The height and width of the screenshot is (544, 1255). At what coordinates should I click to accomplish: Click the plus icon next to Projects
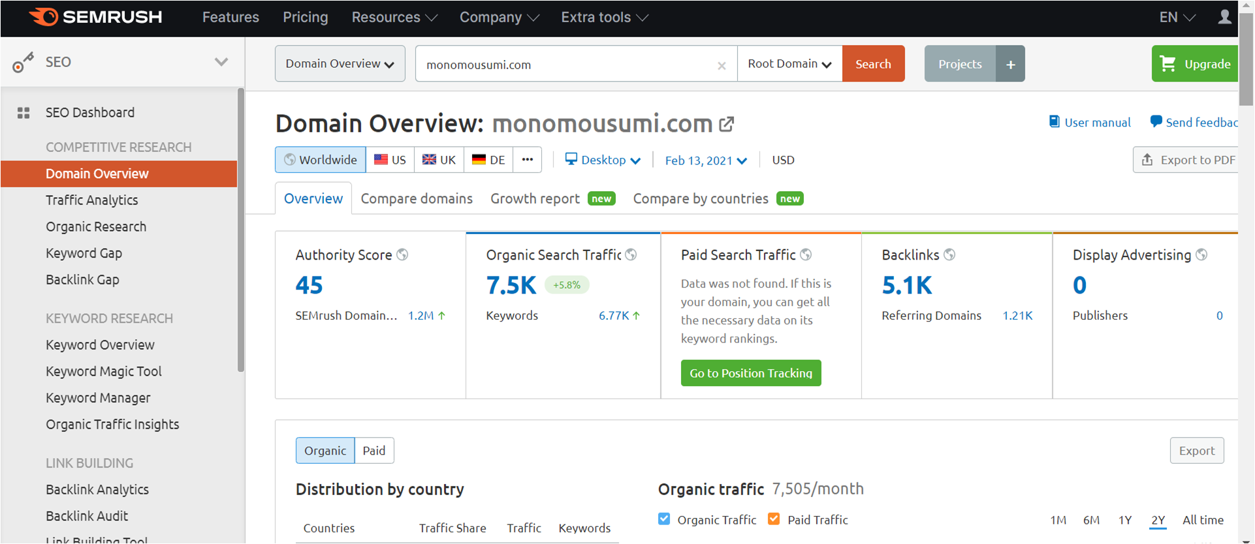pos(1010,64)
